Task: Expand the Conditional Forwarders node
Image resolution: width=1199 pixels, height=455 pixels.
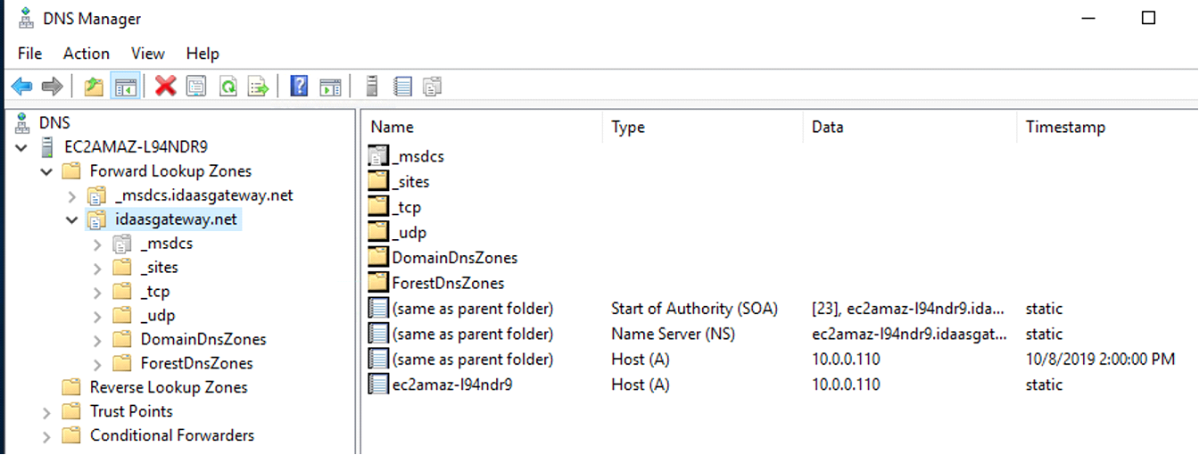Action: 46,436
